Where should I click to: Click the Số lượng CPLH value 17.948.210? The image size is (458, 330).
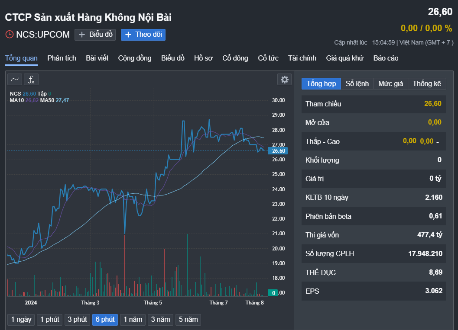pyautogui.click(x=425, y=253)
